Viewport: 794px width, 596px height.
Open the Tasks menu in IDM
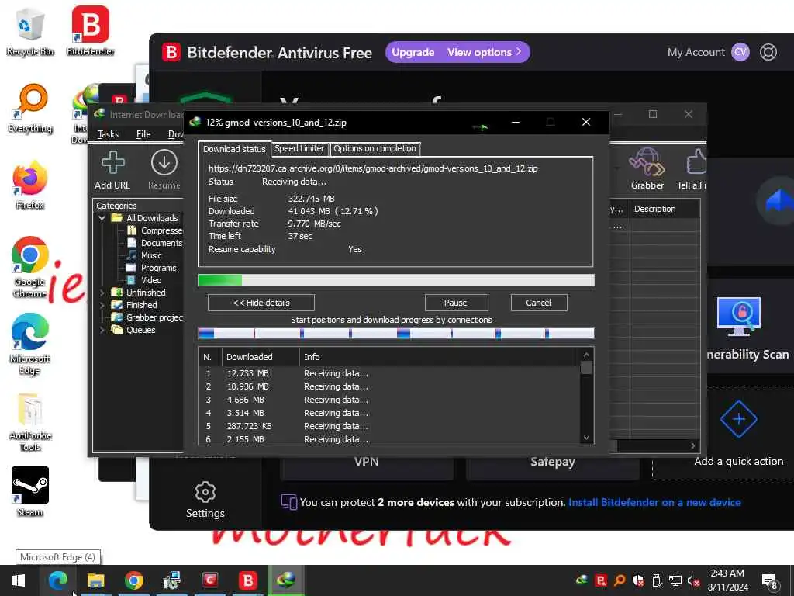pyautogui.click(x=108, y=134)
